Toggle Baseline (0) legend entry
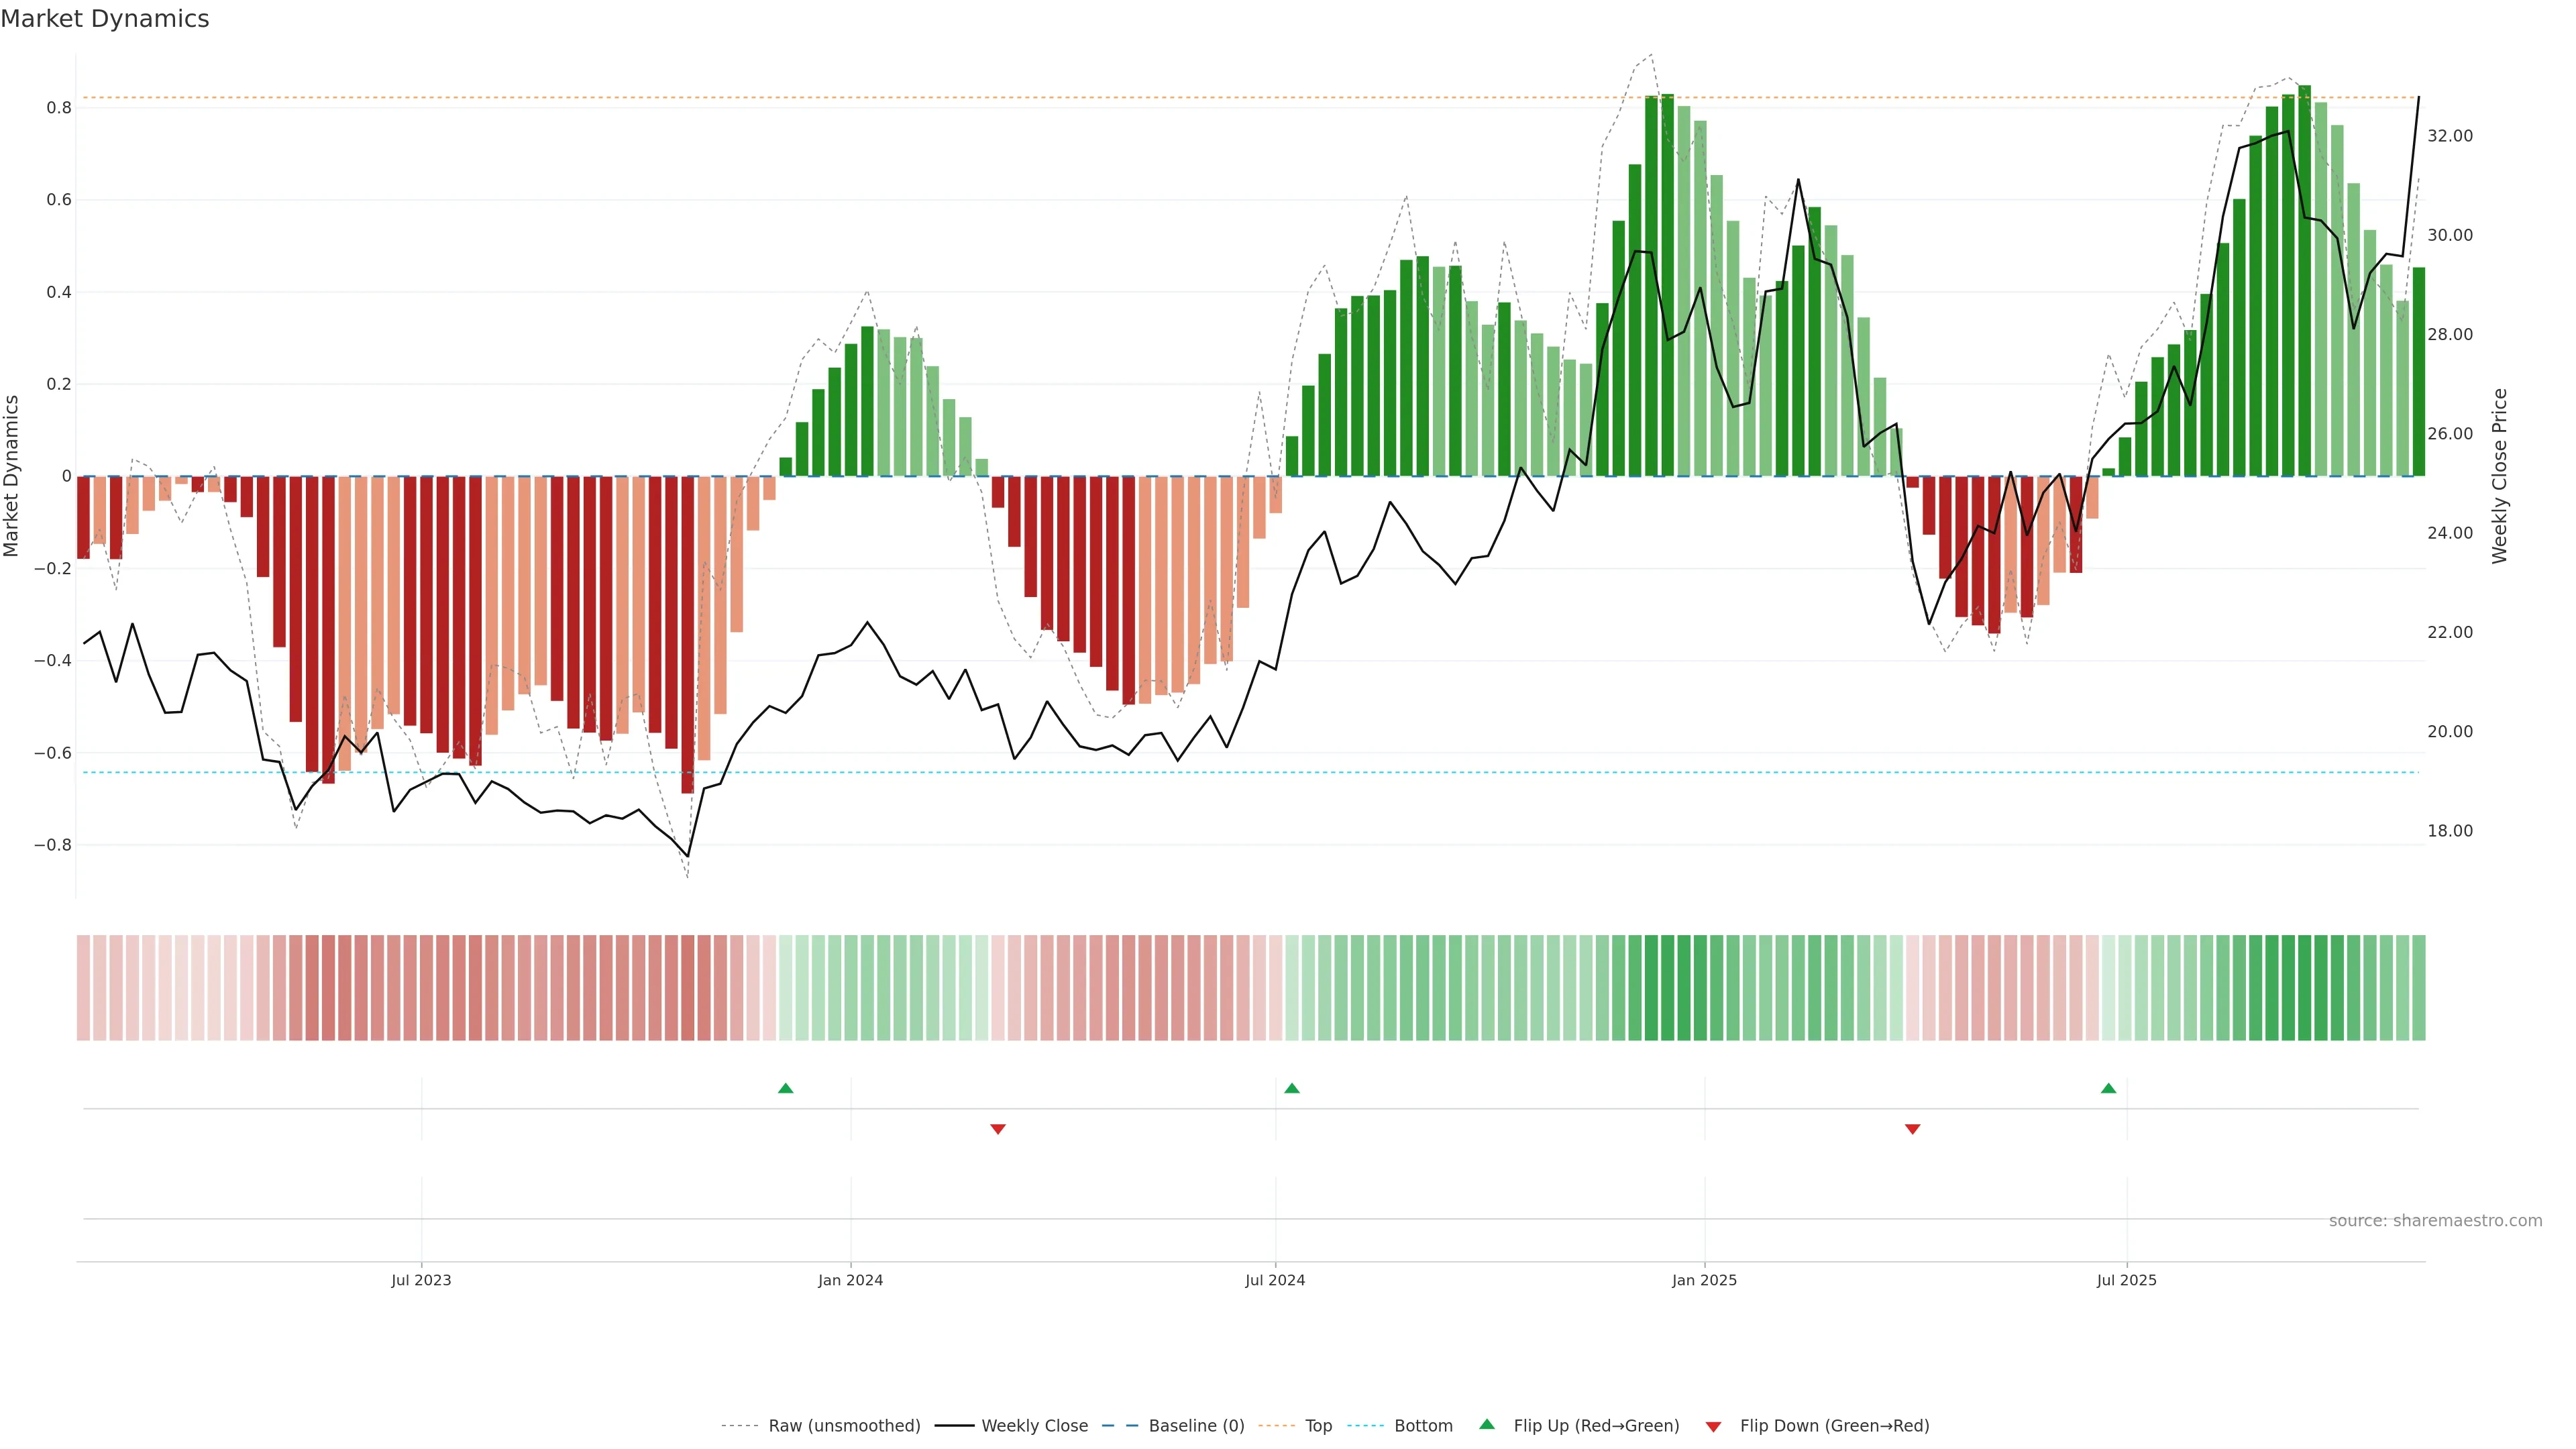The height and width of the screenshot is (1449, 2576). (1196, 1426)
